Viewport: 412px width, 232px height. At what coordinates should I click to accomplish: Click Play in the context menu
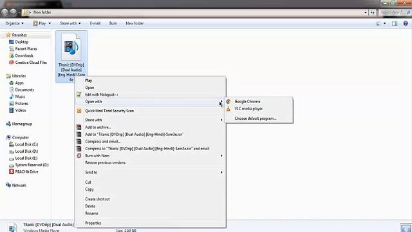(150, 81)
